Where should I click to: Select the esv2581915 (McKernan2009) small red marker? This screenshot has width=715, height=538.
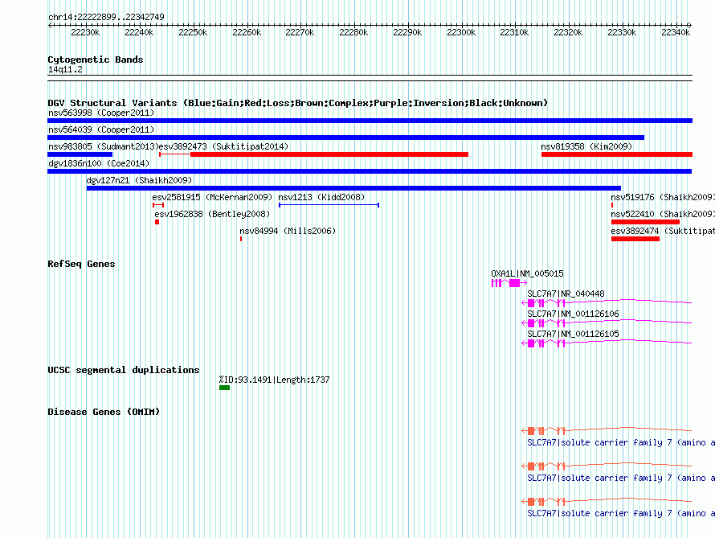[x=158, y=205]
